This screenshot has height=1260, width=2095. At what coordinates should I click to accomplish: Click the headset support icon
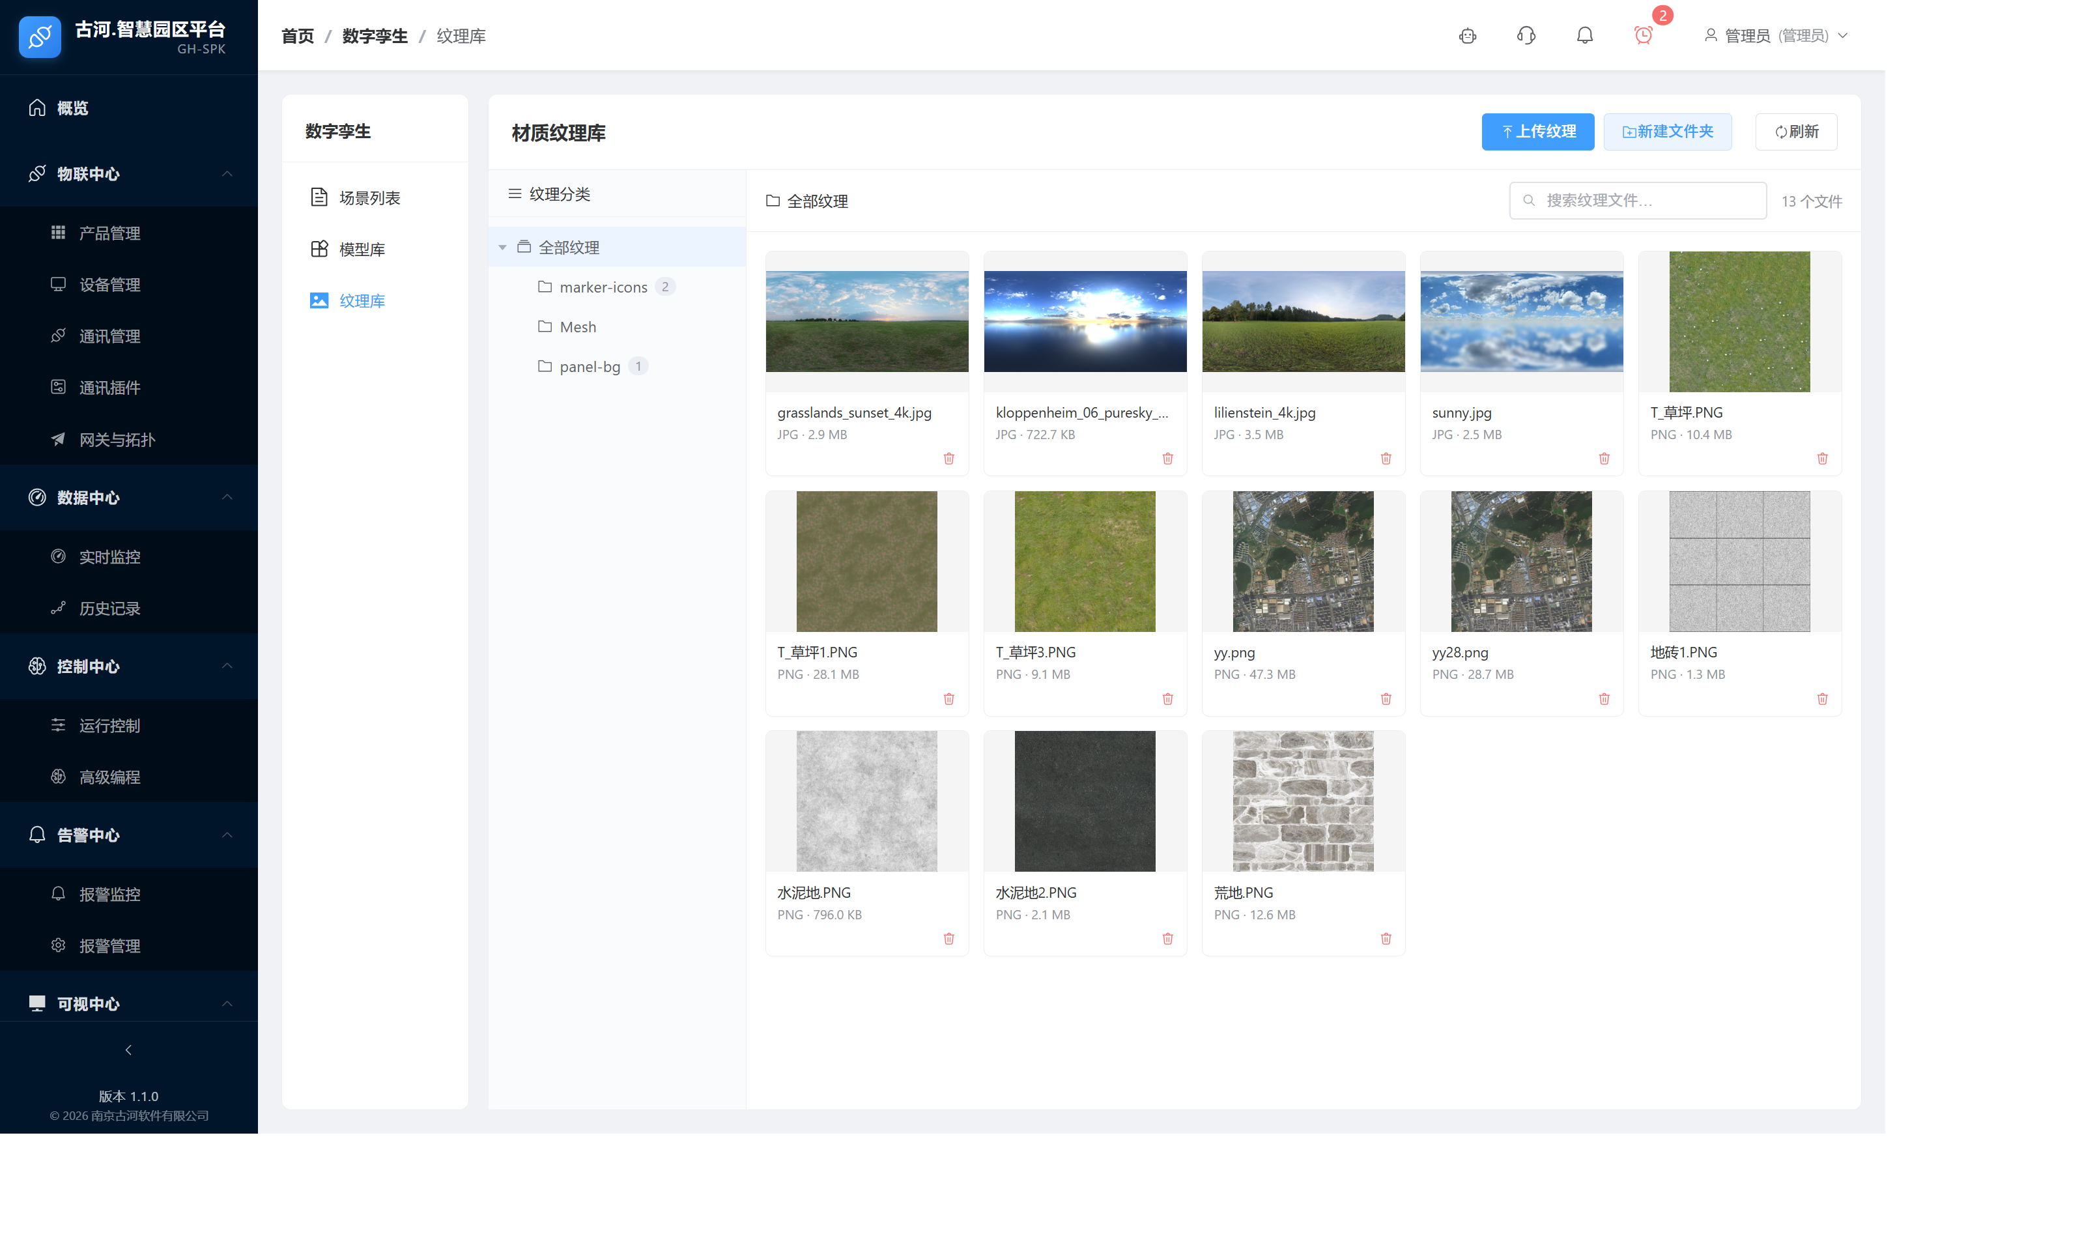pyautogui.click(x=1526, y=35)
